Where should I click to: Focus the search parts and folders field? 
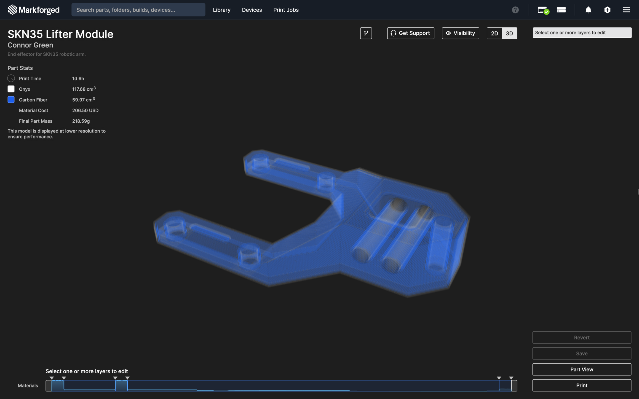pos(138,10)
